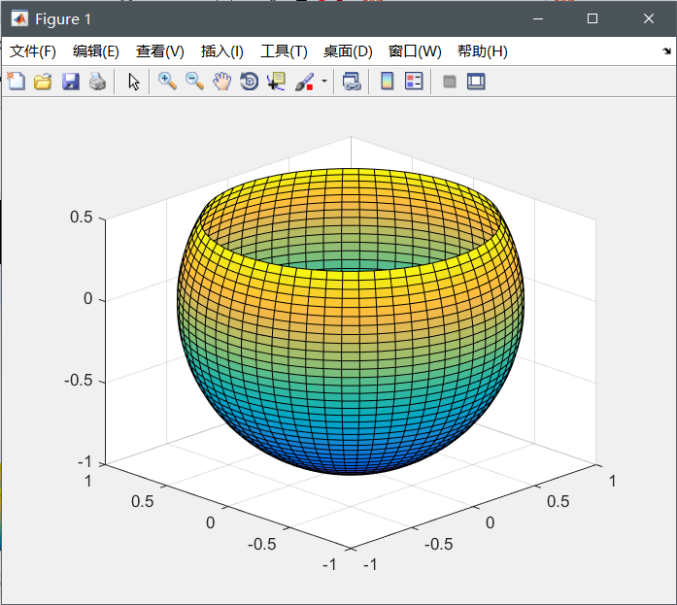Open the 文件(F) menu
Viewport: 677px width, 605px height.
[33, 51]
